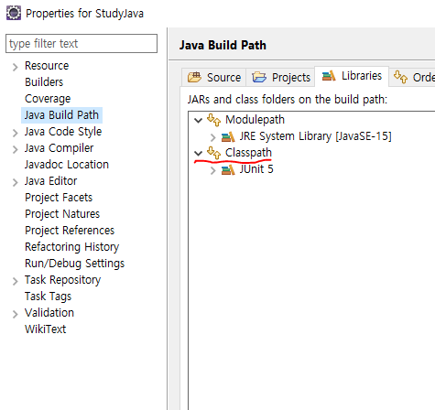Screen dimensions: 435x410
Task: Click the JUnit 5 library icon
Action: point(228,169)
